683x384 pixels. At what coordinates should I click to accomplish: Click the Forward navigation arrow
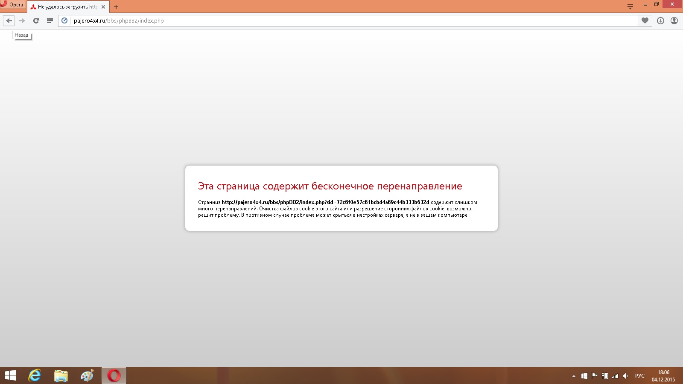(22, 20)
